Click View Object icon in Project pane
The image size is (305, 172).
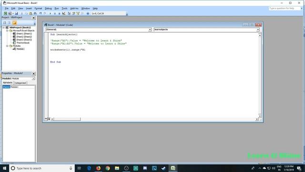click(x=9, y=23)
